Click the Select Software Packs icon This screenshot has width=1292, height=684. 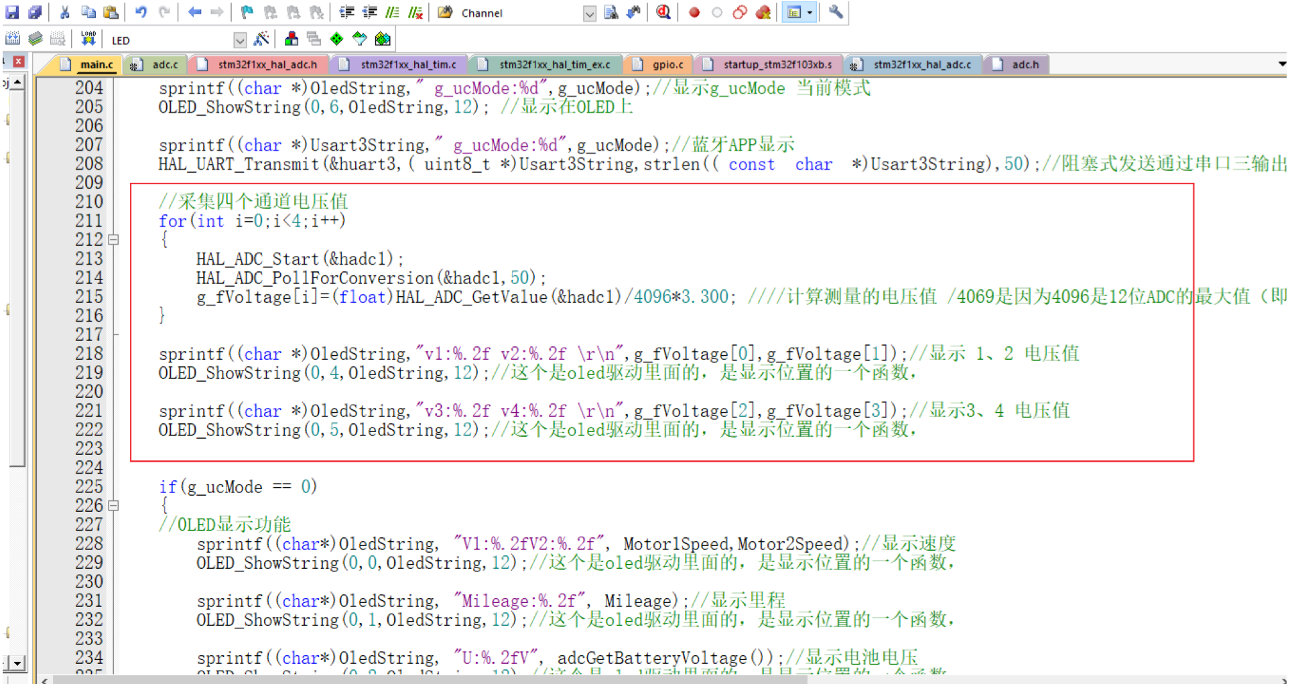click(360, 39)
